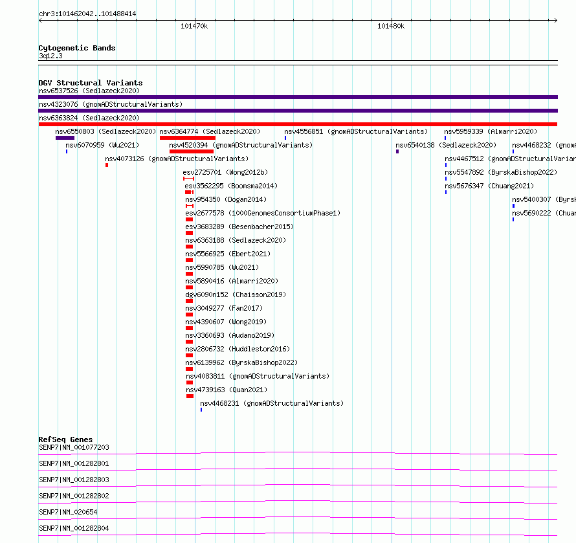Select nsv5547892 (ByrskaBishop2022) label

tap(501, 172)
